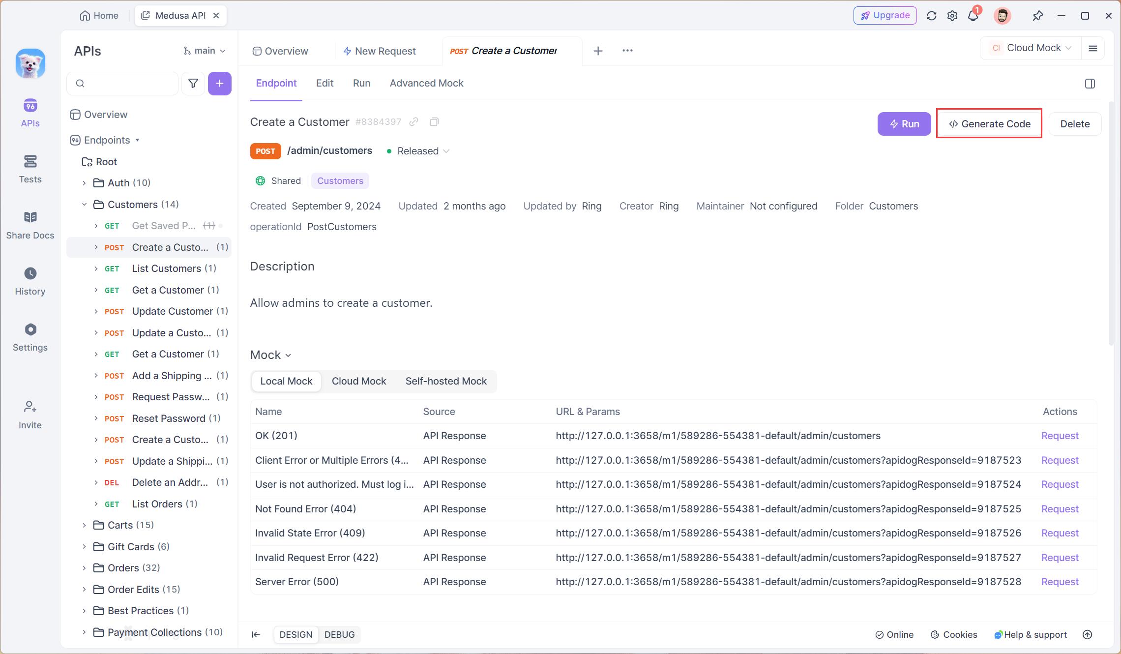Click the refresh sync icon
1121x654 pixels.
point(931,16)
